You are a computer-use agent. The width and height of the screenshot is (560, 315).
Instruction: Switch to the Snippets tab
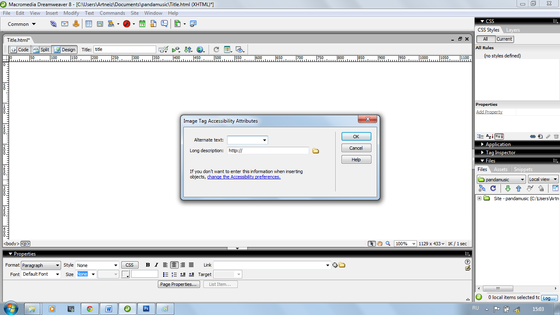pyautogui.click(x=523, y=169)
